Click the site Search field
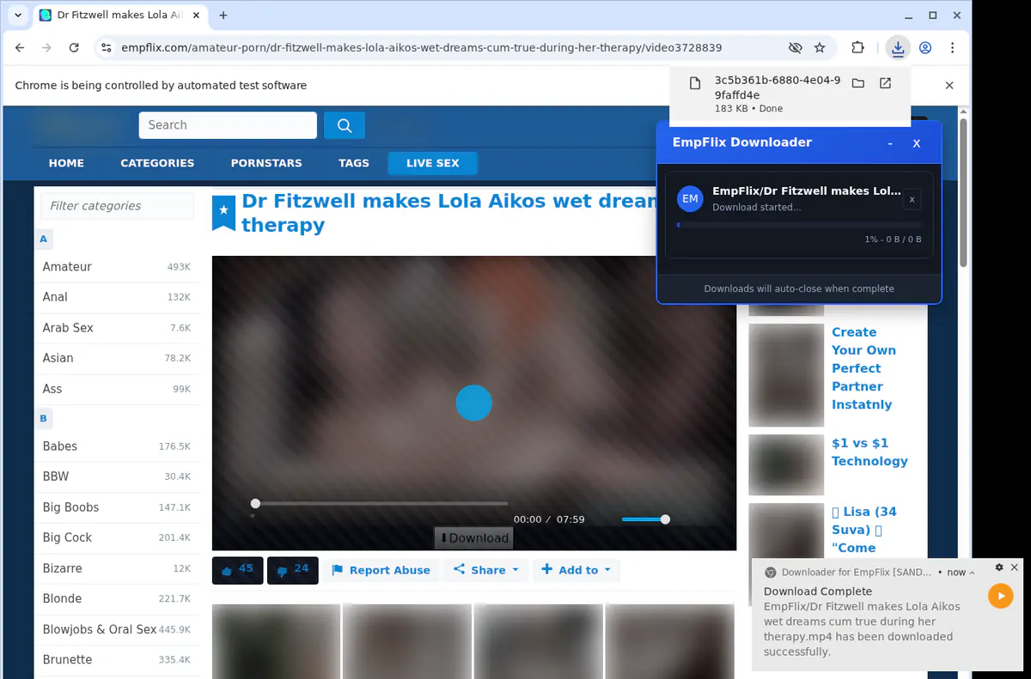The height and width of the screenshot is (679, 1031). (x=228, y=125)
